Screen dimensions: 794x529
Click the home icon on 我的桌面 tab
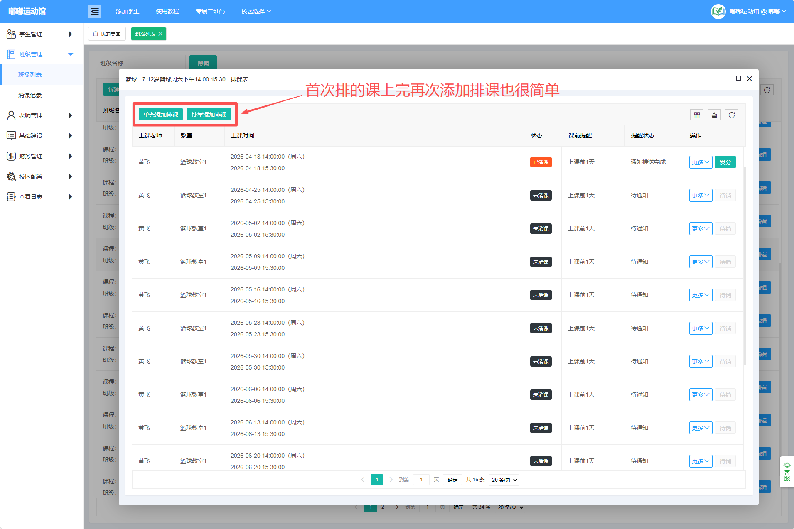coord(96,34)
